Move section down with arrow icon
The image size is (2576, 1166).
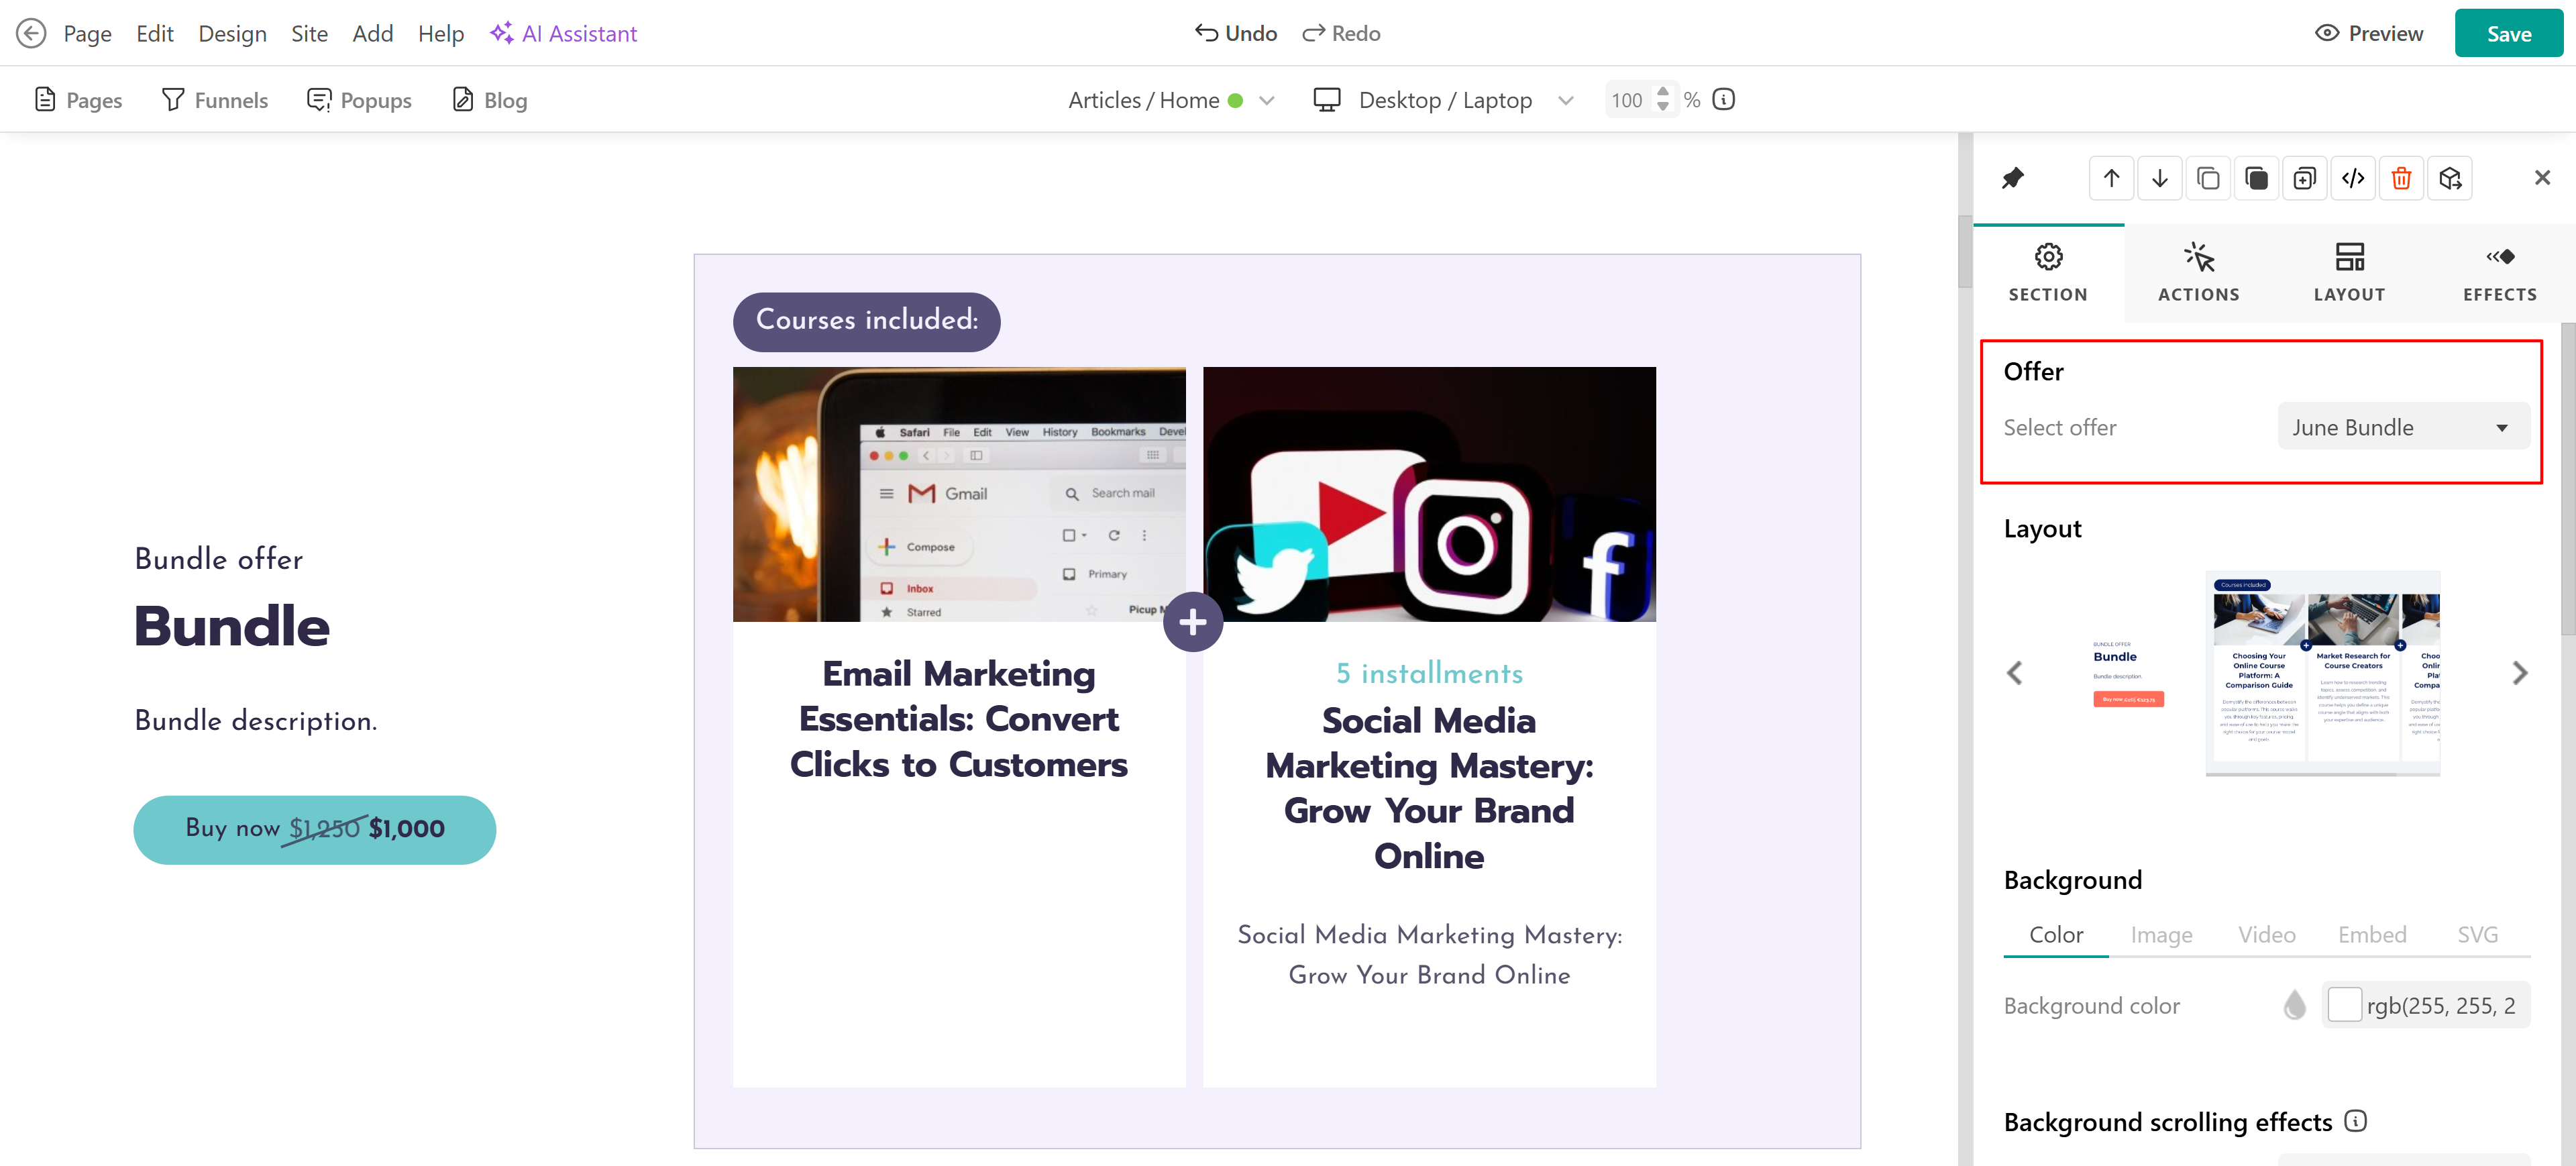[2159, 178]
